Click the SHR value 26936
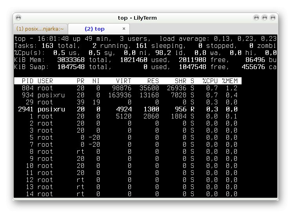This screenshot has width=291, height=213. pos(176,88)
